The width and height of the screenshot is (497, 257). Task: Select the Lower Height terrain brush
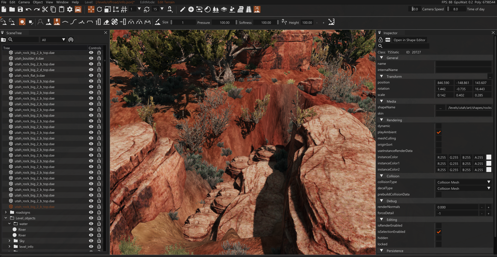point(57,22)
